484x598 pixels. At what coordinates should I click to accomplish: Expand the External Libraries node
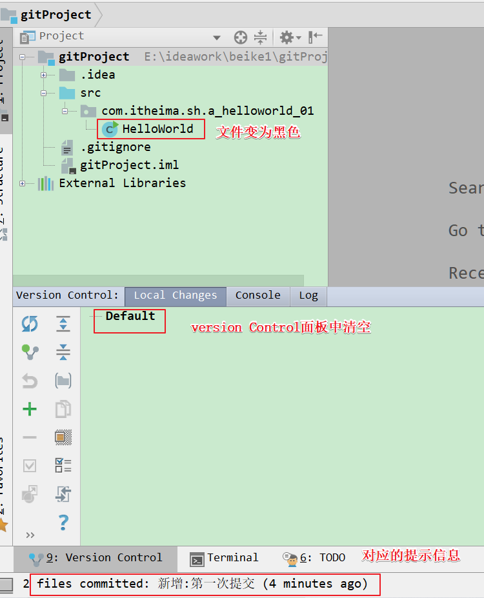[23, 183]
